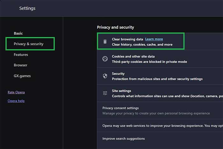Open Site settings row text
Screen dimensions: 223x149
click(x=121, y=91)
